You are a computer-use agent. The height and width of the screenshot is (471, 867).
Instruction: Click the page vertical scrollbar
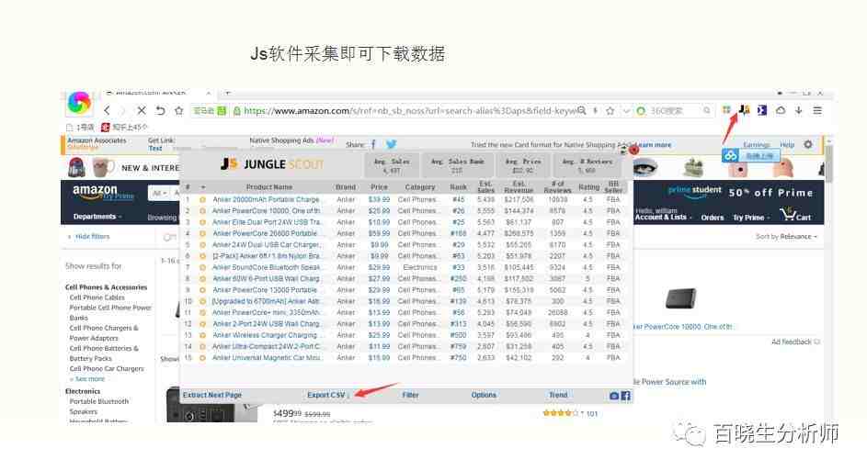pyautogui.click(x=827, y=163)
